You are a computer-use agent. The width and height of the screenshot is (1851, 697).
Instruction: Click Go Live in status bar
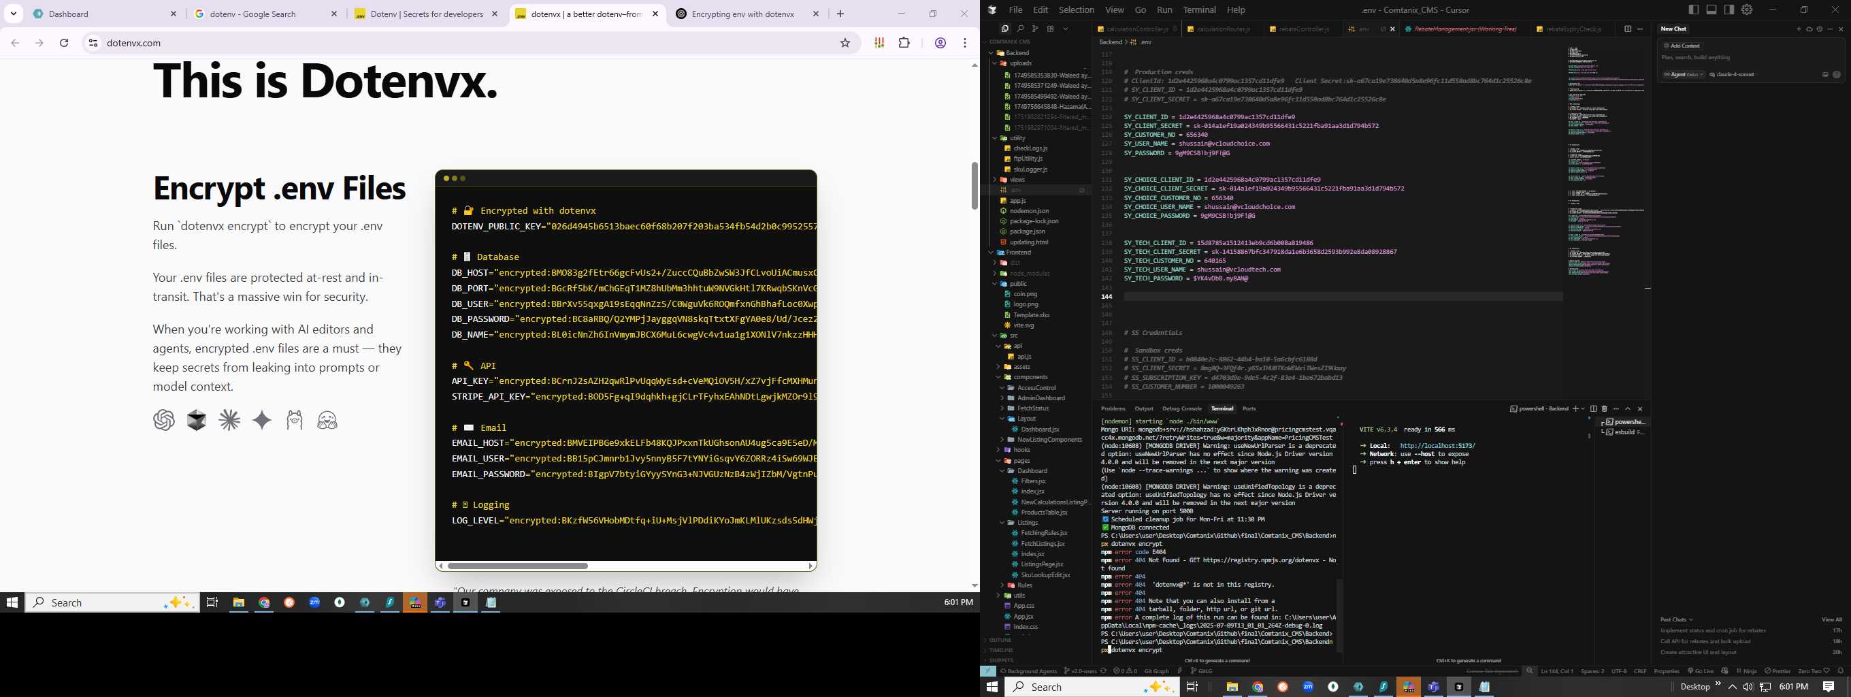point(1701,671)
